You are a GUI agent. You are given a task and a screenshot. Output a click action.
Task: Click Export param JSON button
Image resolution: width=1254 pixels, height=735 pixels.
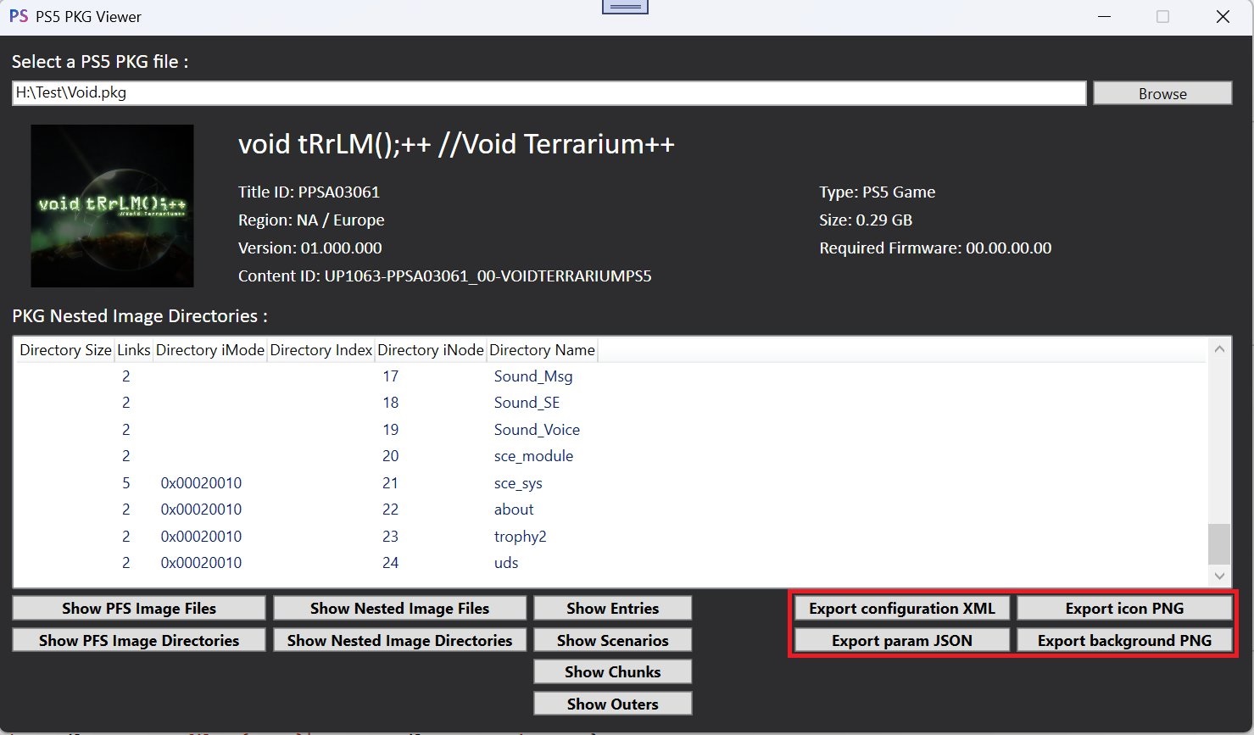point(901,640)
